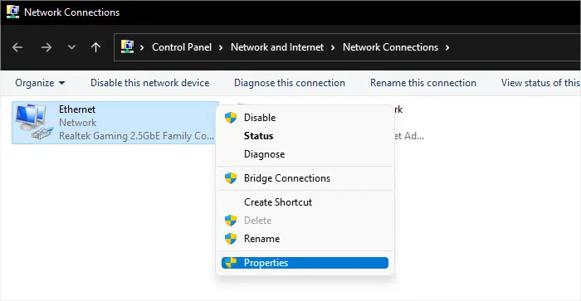Viewport: 581px width, 301px height.
Task: Click Realtek Gaming 2.5GbE Family text
Action: point(136,136)
